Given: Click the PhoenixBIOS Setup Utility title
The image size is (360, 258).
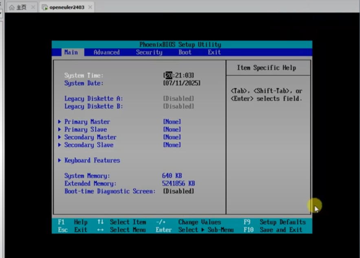Looking at the screenshot, I should pyautogui.click(x=180, y=44).
